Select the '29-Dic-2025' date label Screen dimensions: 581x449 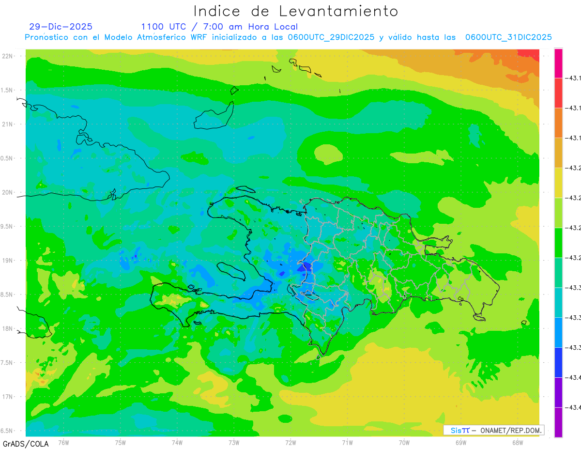[x=61, y=27]
